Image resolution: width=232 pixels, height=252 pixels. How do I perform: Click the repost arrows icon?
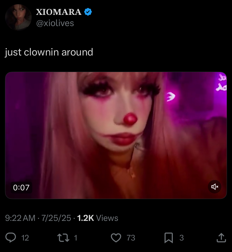point(63,238)
